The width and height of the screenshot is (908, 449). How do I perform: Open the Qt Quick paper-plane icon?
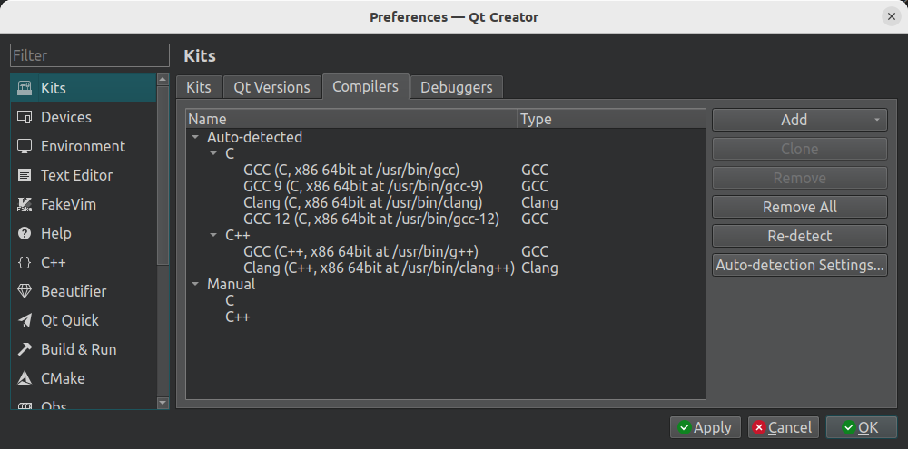tap(25, 320)
